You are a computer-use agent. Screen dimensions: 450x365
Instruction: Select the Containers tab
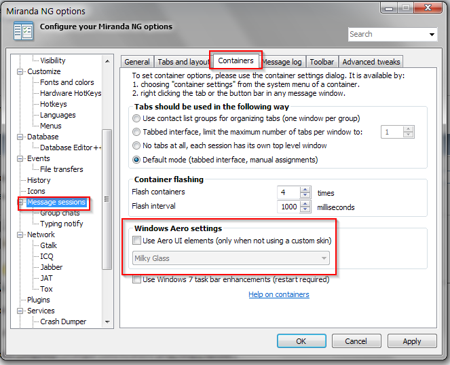click(x=236, y=60)
